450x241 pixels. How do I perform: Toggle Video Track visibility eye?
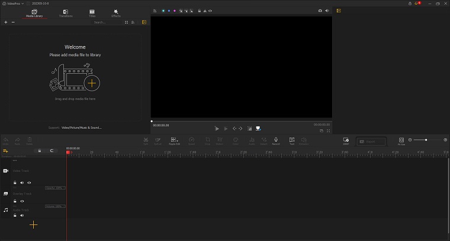[x=29, y=183]
